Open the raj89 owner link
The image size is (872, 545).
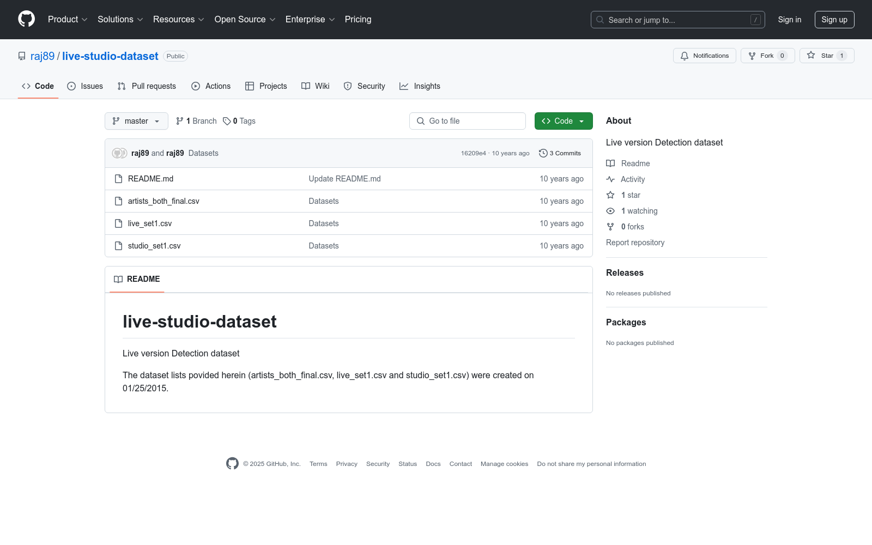coord(43,56)
